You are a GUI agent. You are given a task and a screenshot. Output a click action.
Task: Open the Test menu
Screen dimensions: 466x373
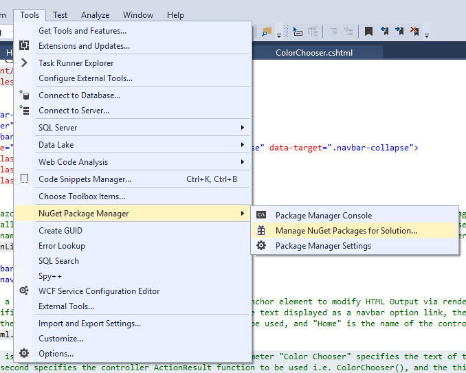coord(60,15)
